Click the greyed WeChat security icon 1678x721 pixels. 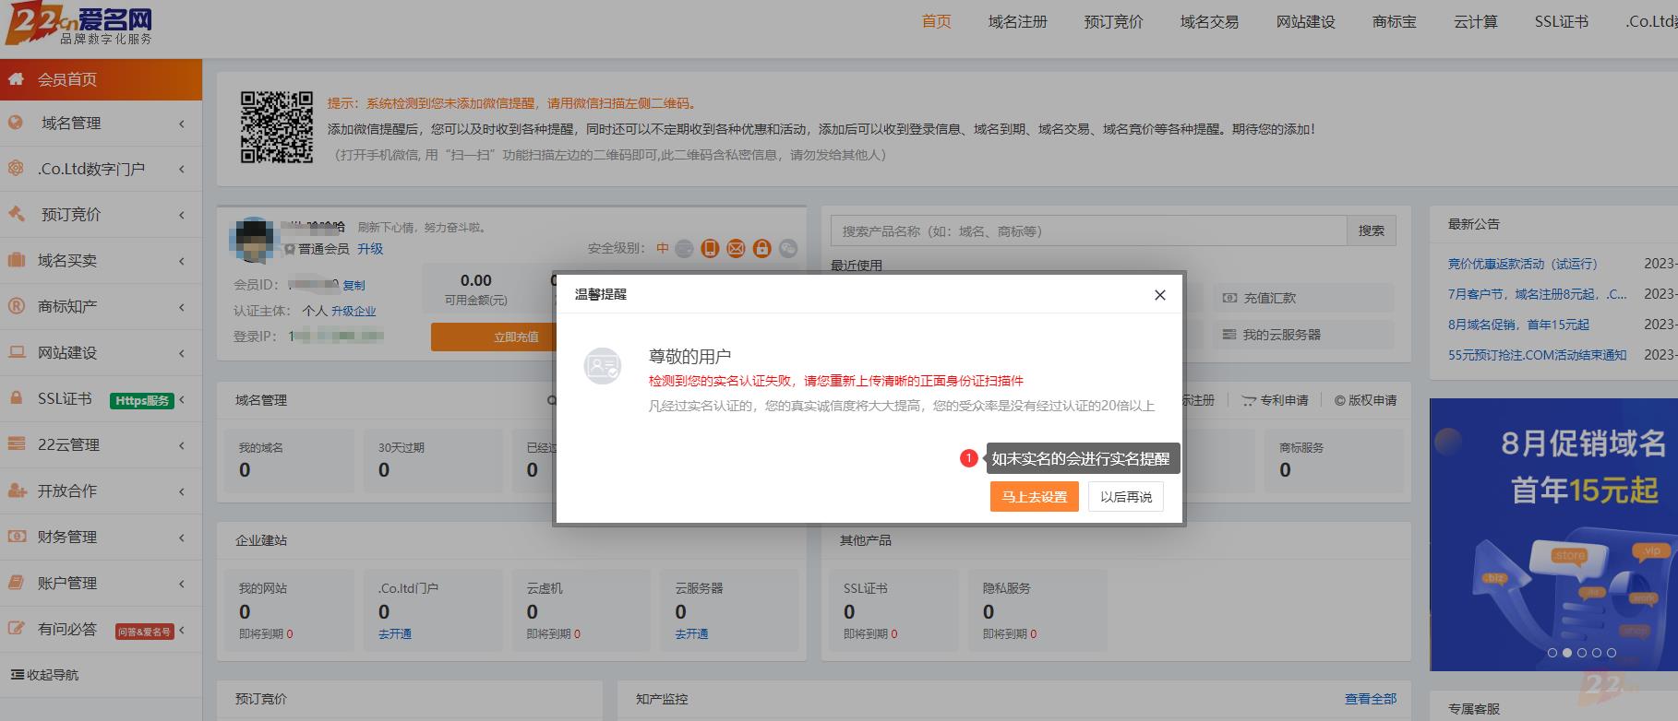(787, 248)
